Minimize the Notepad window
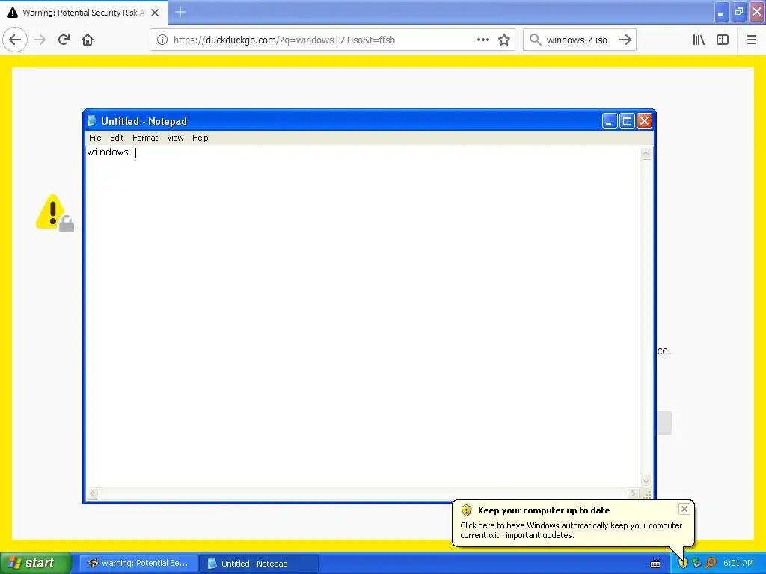This screenshot has height=574, width=766. click(610, 120)
